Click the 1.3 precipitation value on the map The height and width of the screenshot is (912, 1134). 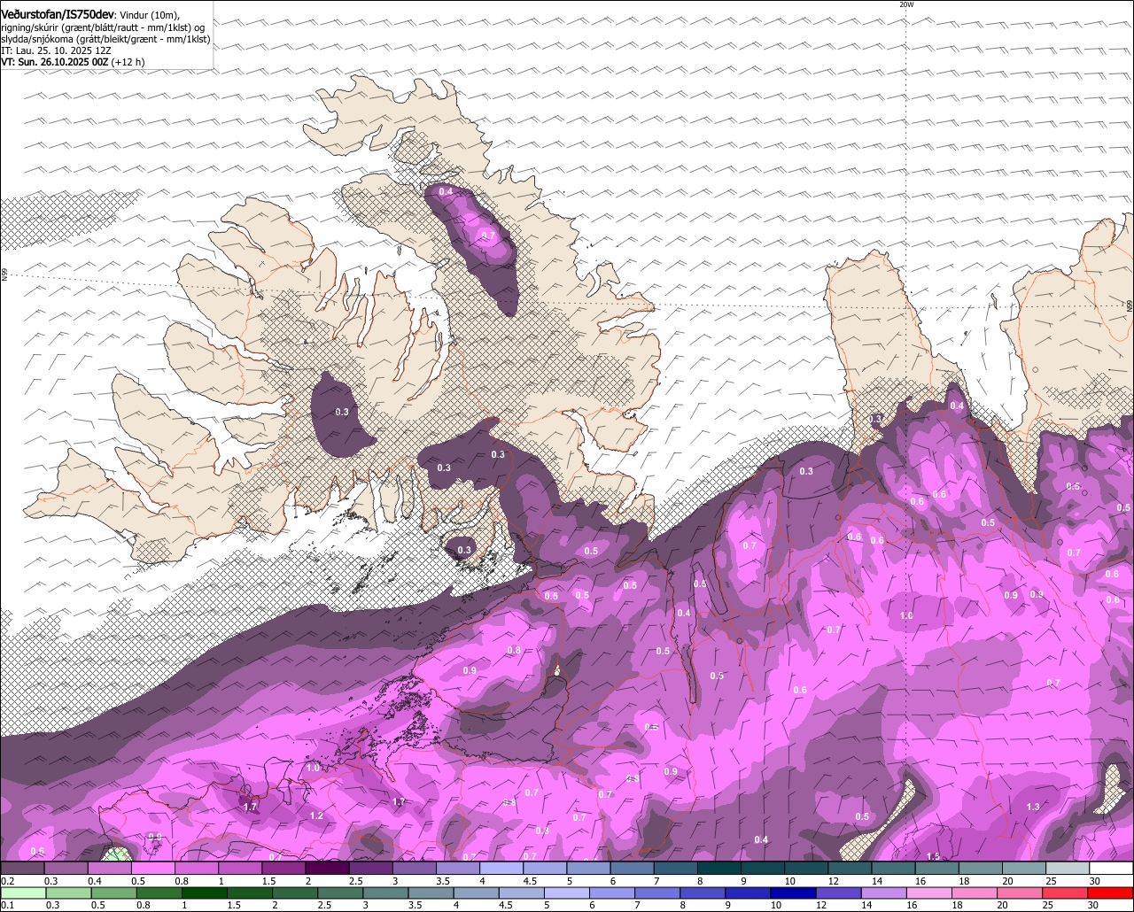[1033, 807]
